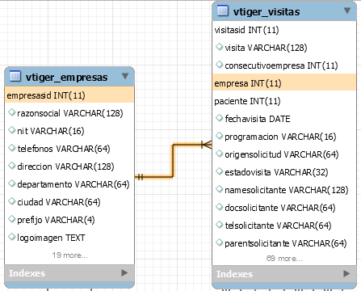Click diamond icon next to prefijo VARCHAR(4)
This screenshot has width=361, height=291.
(11, 219)
